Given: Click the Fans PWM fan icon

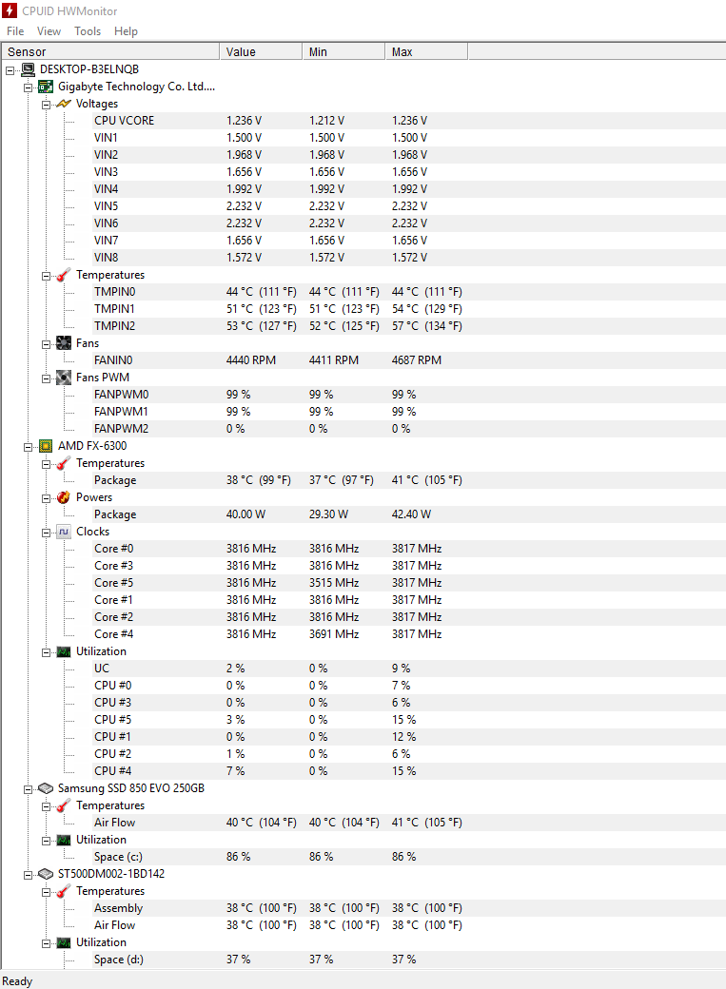Looking at the screenshot, I should [x=64, y=378].
